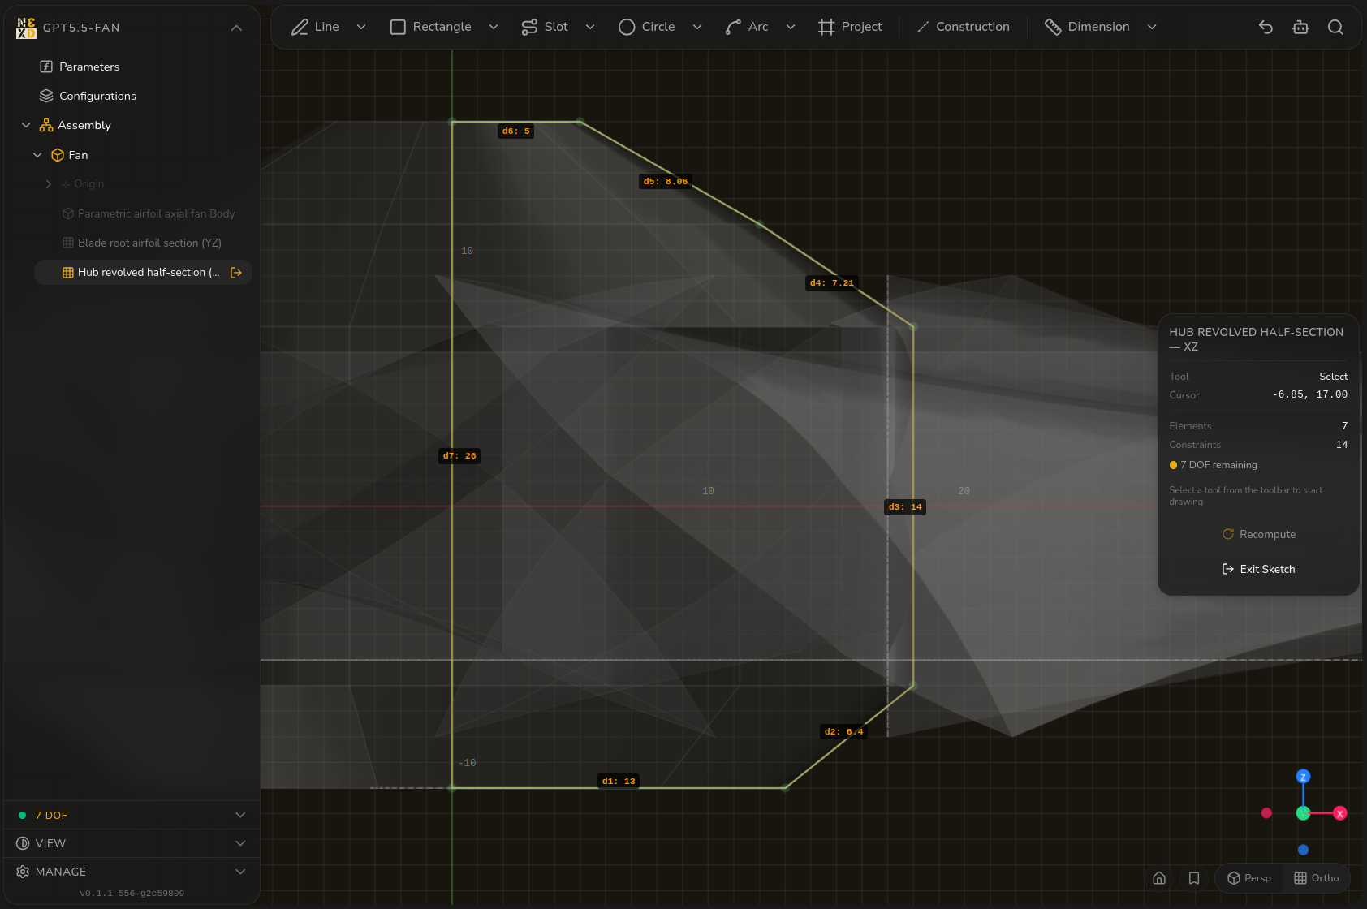Select Hub revolved half-section sketch
1367x909 pixels.
[141, 272]
